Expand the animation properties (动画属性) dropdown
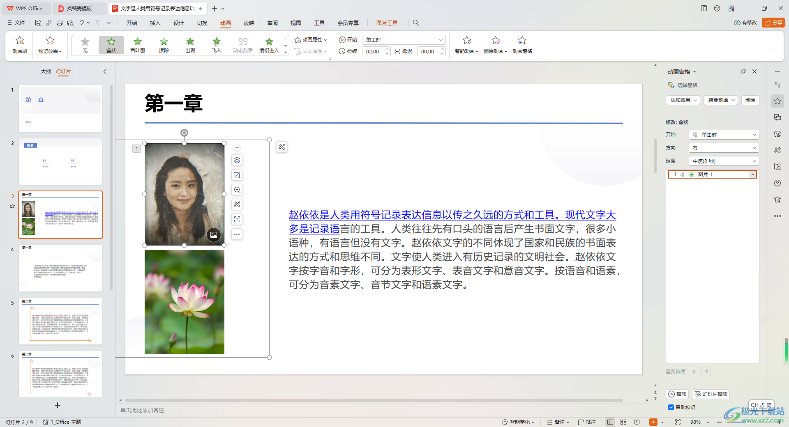 [x=311, y=40]
